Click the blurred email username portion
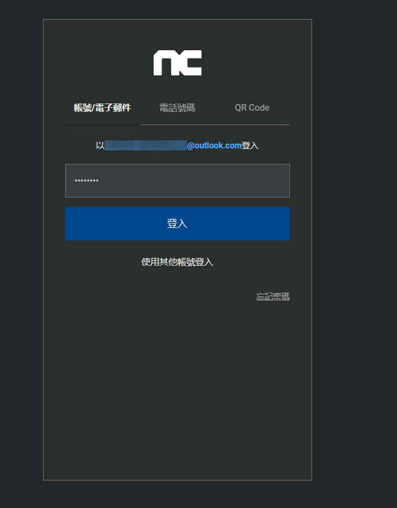Screen dimensions: 397x508 point(146,145)
